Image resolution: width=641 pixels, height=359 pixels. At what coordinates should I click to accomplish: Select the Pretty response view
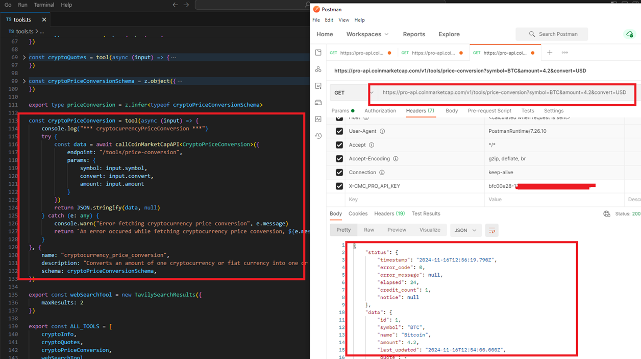[343, 230]
